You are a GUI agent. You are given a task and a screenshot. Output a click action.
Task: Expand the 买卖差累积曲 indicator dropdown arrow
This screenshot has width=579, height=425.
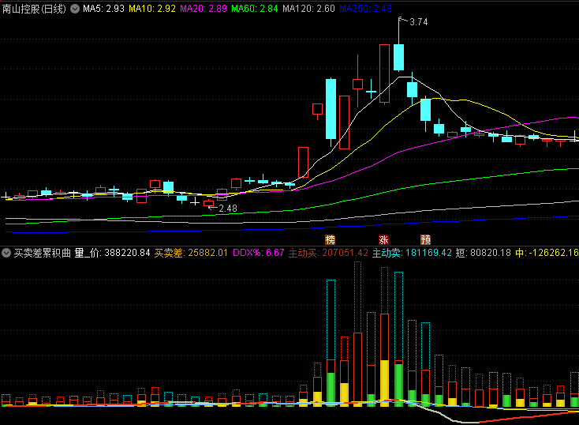pyautogui.click(x=6, y=253)
